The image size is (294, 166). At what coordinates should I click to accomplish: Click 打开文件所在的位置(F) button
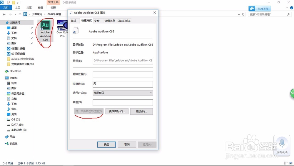coord(88,111)
